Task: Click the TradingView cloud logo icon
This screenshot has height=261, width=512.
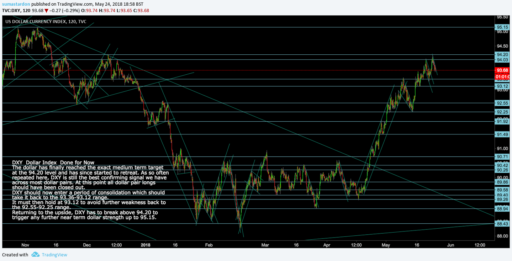Action: [x=35, y=255]
